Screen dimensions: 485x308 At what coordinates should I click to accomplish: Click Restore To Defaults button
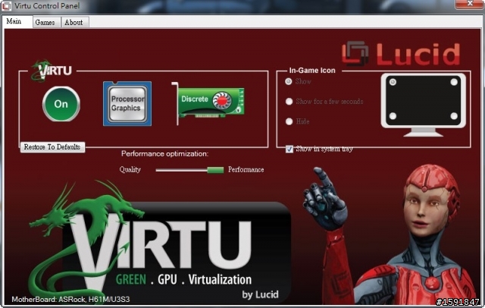click(x=52, y=147)
